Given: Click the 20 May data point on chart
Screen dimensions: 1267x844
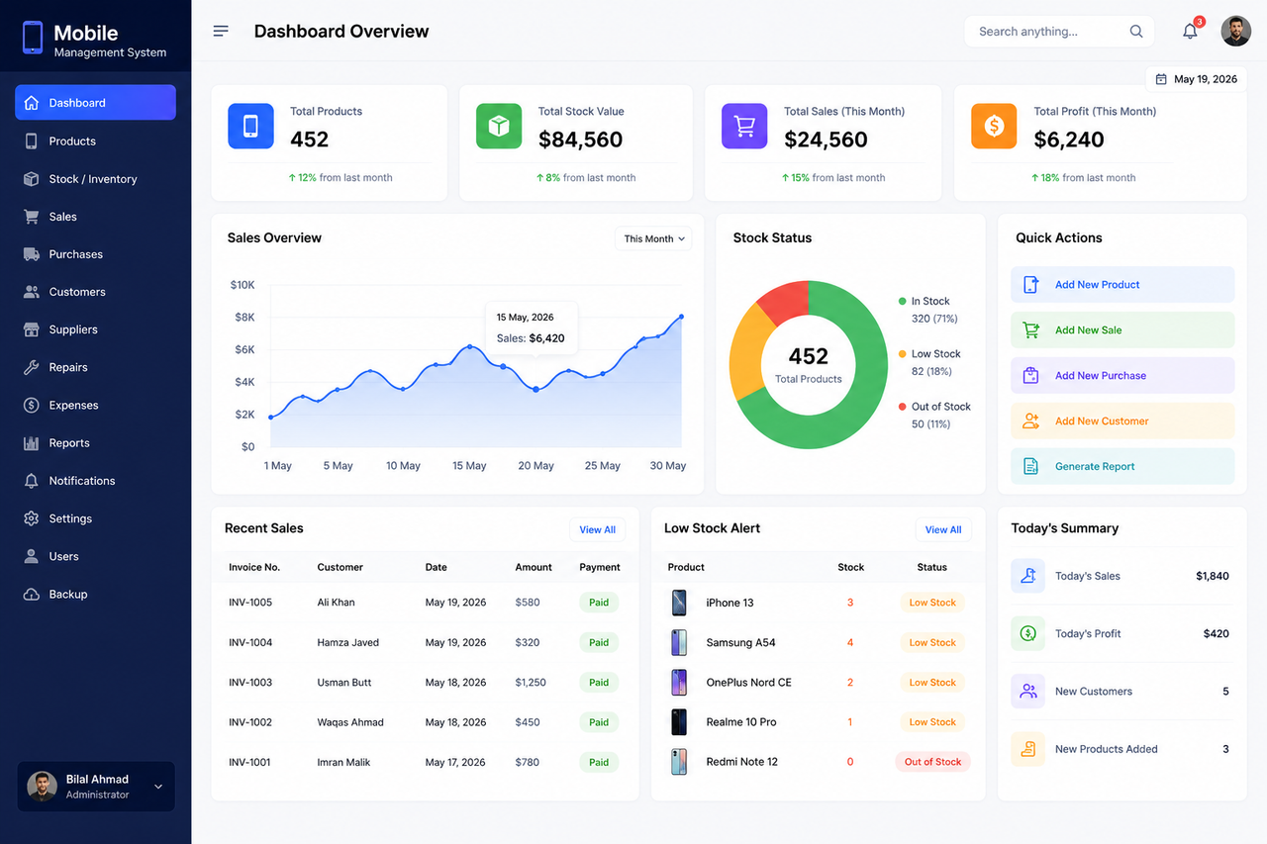Looking at the screenshot, I should tap(536, 390).
